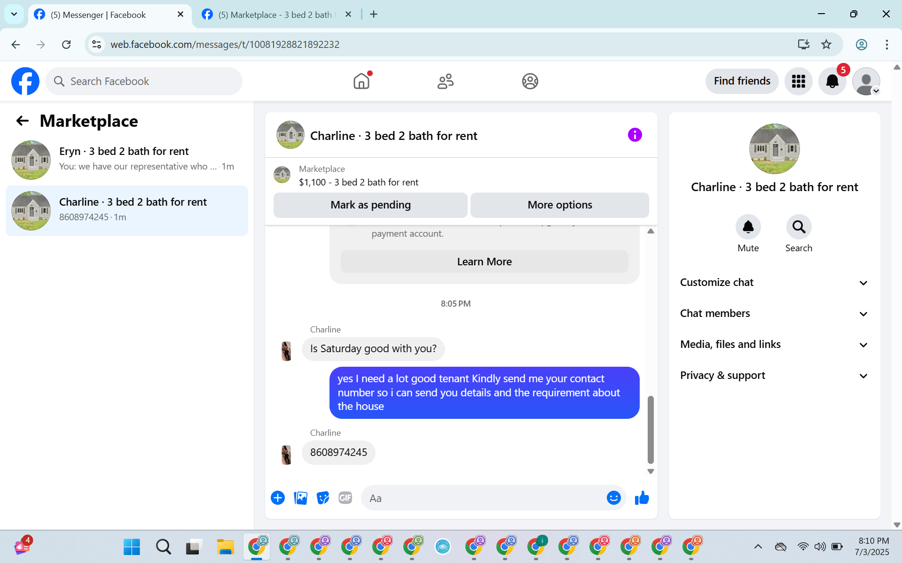902x563 pixels.
Task: Bookmark this page with the star icon
Action: (x=826, y=45)
